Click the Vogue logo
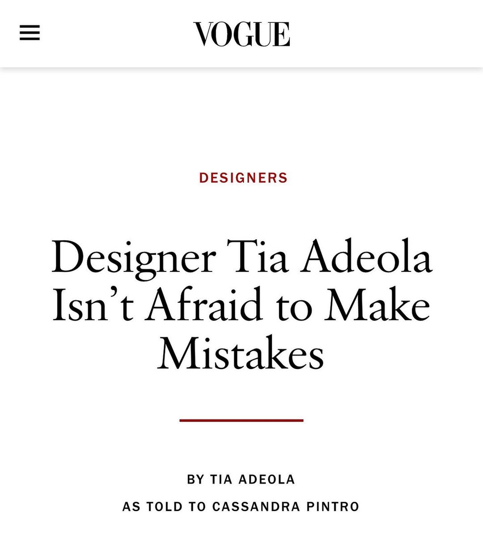This screenshot has height=542, width=483. [241, 34]
